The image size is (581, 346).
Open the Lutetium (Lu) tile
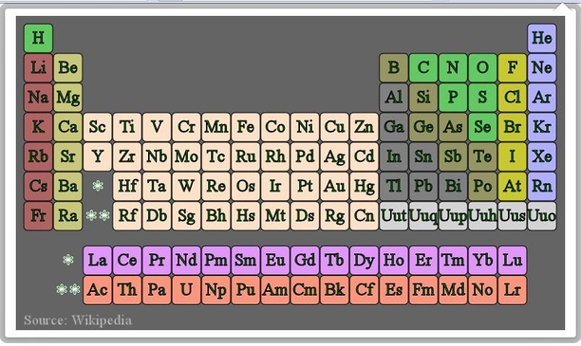click(x=513, y=260)
